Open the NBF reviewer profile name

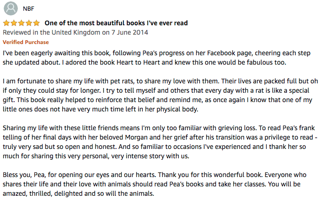(x=29, y=8)
